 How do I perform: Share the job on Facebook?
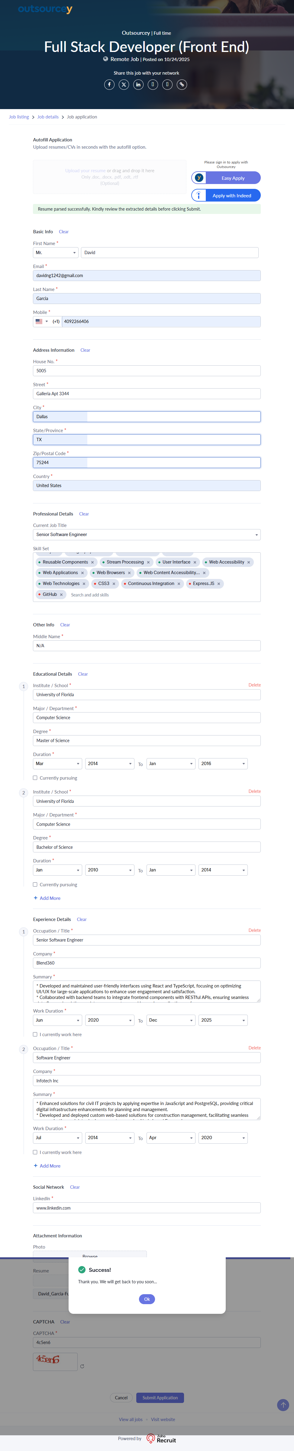pyautogui.click(x=109, y=85)
